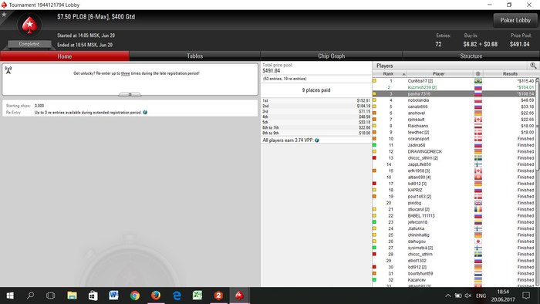Click the Poker Lobby button
Image resolution: width=540 pixels, height=304 pixels.
515,20
